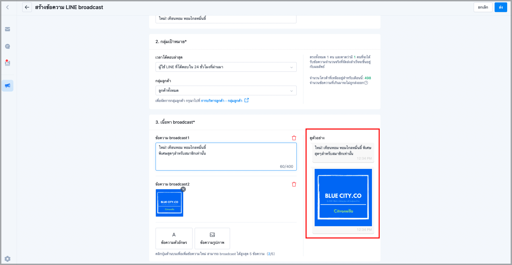Focus the broadcast1 message text area
Screen dimensions: 512x265
(x=226, y=157)
